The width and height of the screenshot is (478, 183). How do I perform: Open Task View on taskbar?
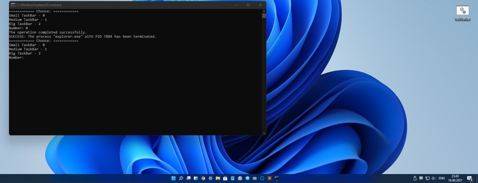pos(189,178)
